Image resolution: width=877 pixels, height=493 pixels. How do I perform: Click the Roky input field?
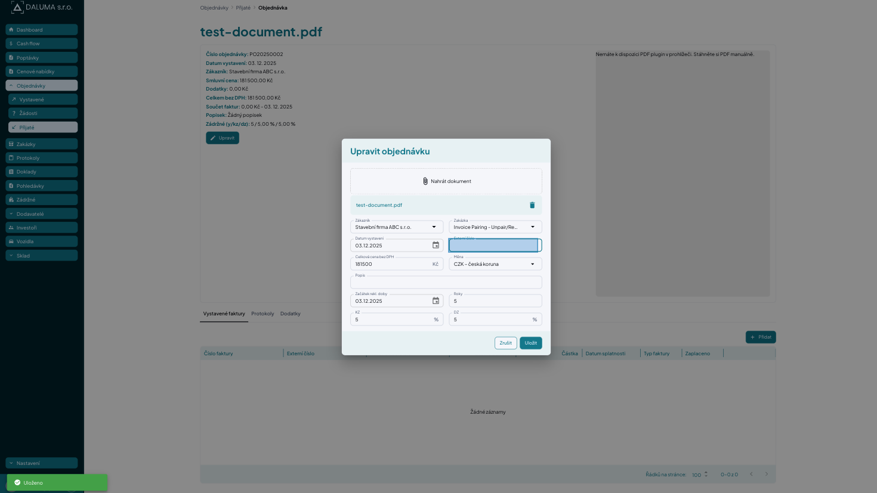[495, 301]
